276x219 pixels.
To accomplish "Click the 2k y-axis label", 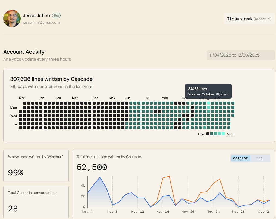I will click(83, 196).
